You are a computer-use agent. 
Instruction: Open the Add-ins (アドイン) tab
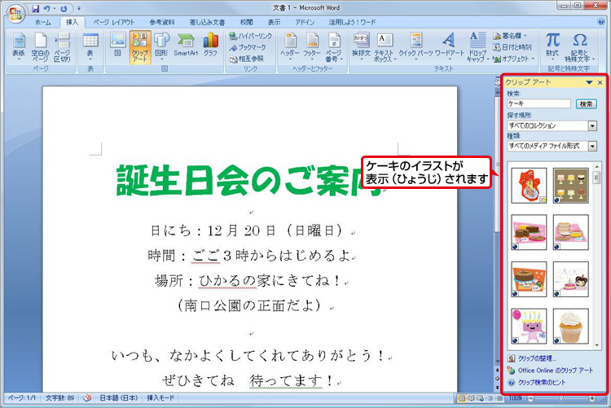305,22
